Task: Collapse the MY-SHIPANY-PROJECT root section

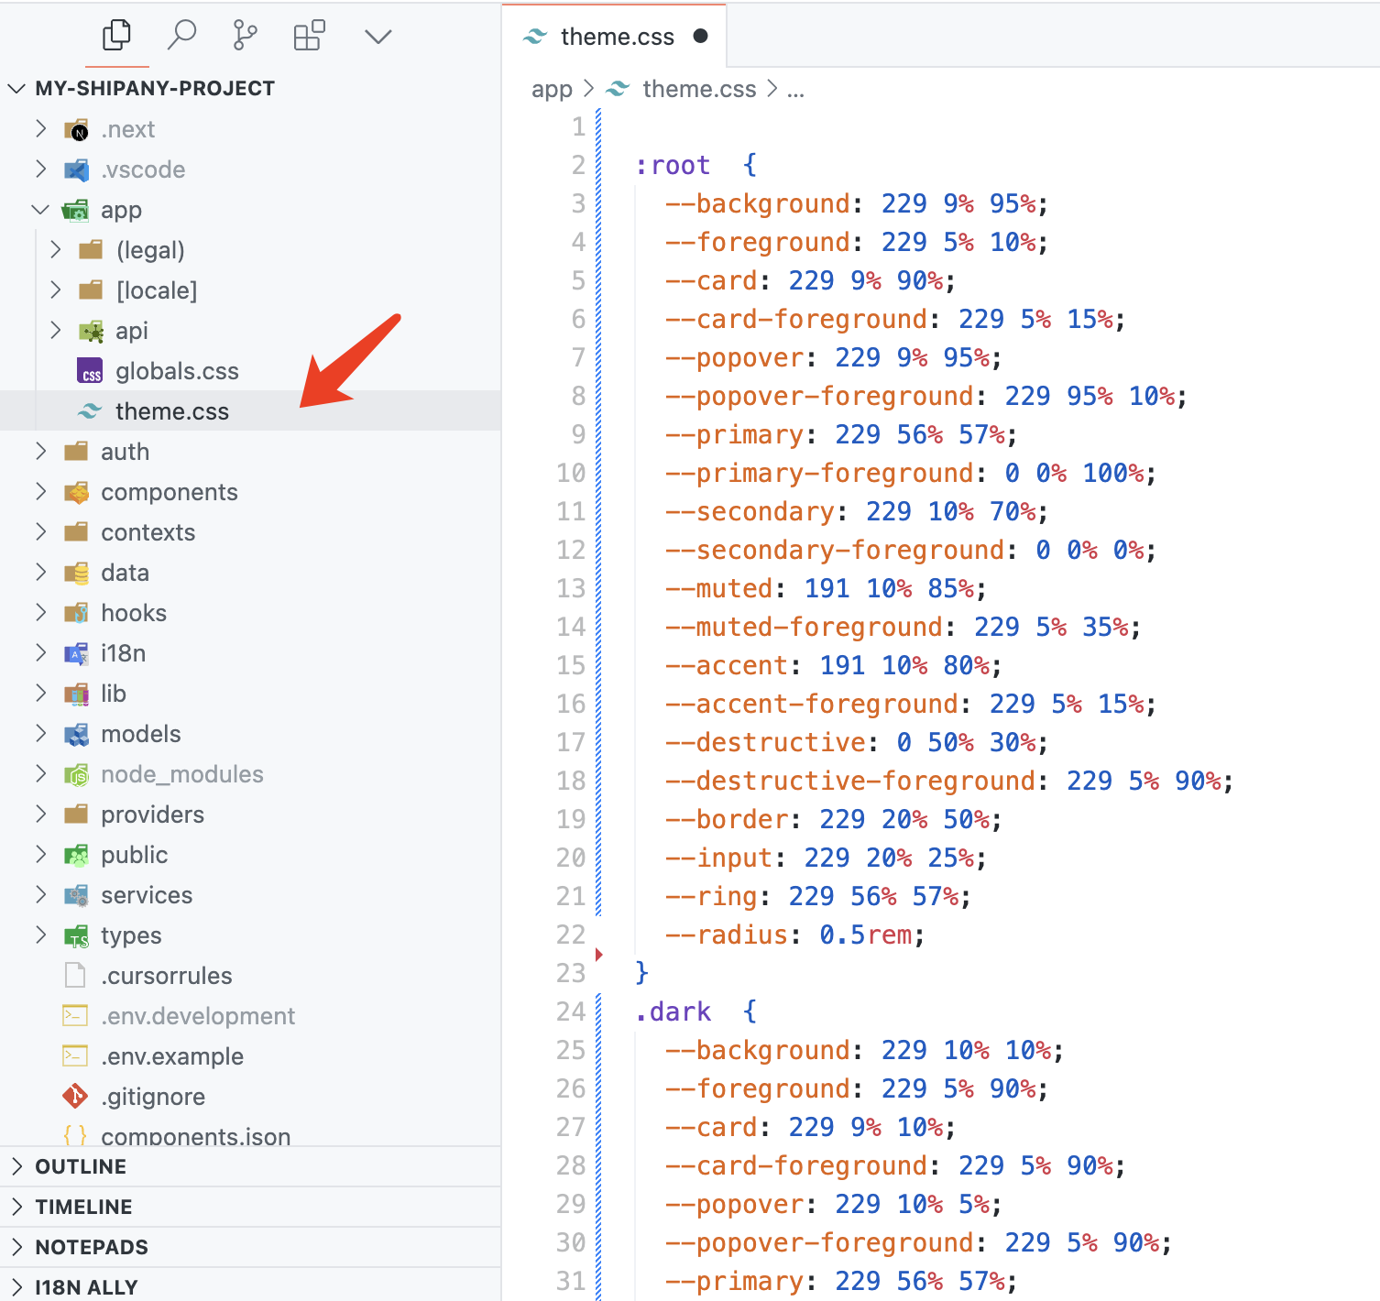Action: click(x=17, y=88)
